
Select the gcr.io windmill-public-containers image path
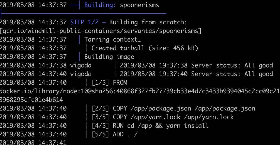[x=101, y=31]
